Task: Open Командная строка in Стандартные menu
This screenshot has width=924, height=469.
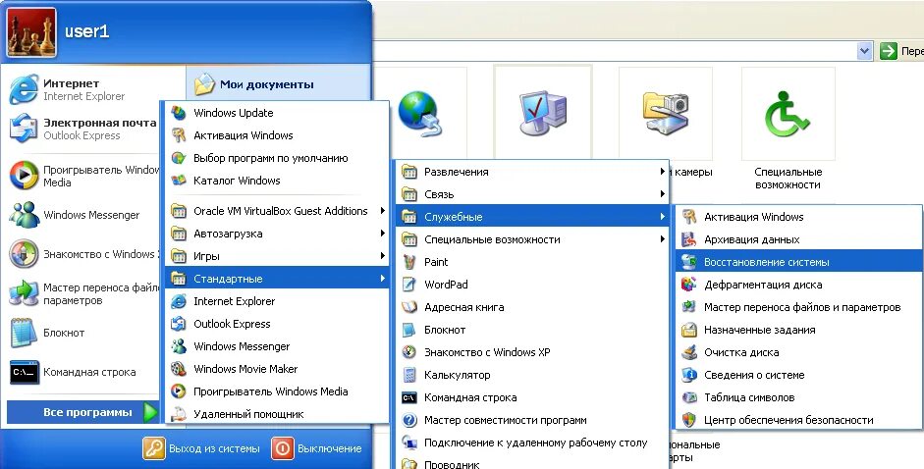Action: coord(533,397)
